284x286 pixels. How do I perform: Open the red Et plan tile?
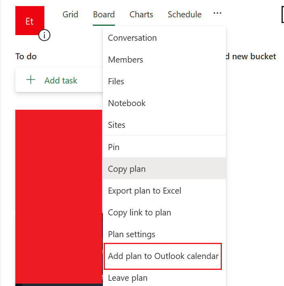pyautogui.click(x=30, y=21)
